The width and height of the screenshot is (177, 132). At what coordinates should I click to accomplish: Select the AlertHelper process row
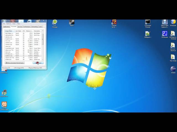tap(23, 33)
